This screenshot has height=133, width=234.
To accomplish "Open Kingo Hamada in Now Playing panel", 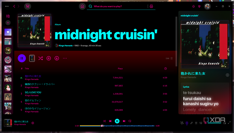I will (x=188, y=77).
